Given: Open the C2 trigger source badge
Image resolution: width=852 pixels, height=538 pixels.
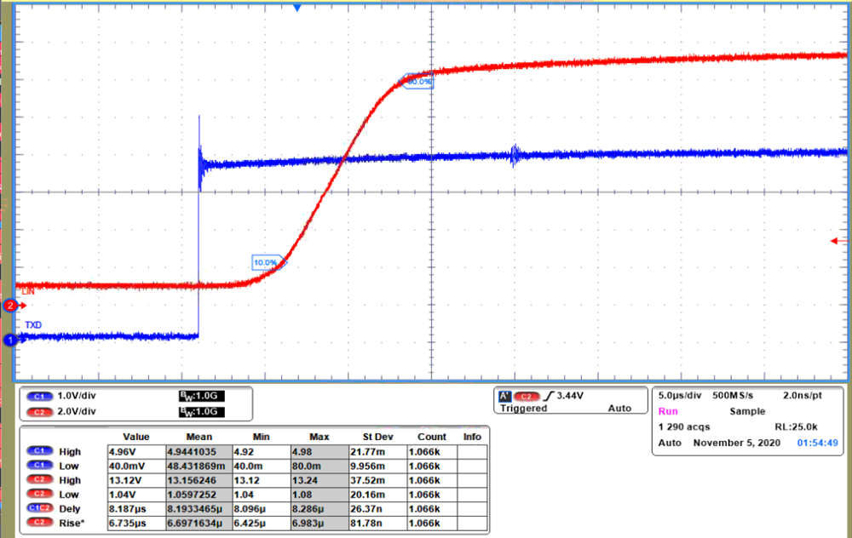Looking at the screenshot, I should [x=527, y=395].
